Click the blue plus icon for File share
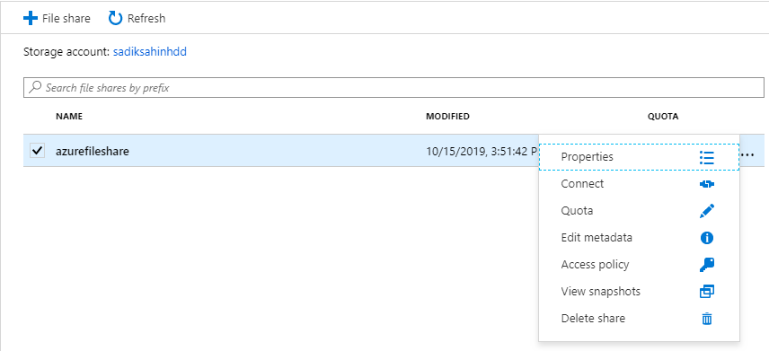769x351 pixels. (x=31, y=19)
